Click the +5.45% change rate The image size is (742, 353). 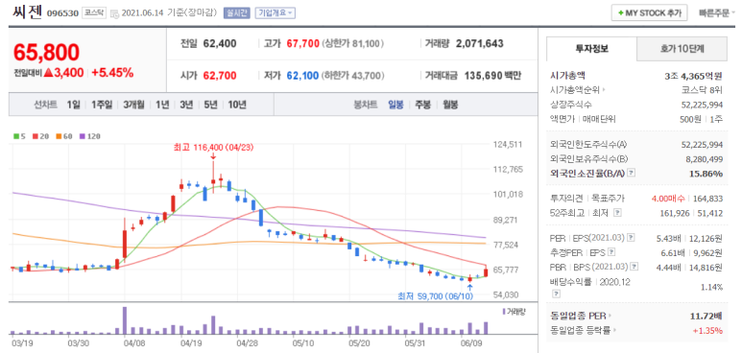(112, 73)
